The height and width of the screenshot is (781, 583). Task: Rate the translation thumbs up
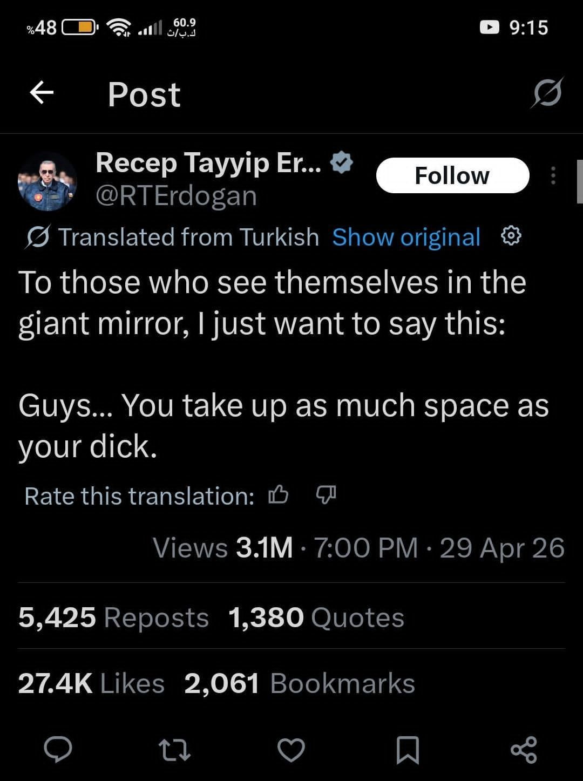tap(279, 494)
